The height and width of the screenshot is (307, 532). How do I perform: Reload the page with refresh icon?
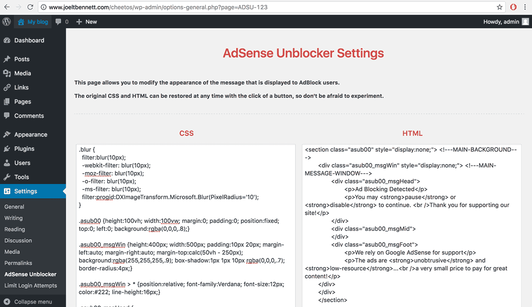tap(30, 7)
